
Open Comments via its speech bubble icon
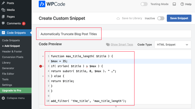3,23
